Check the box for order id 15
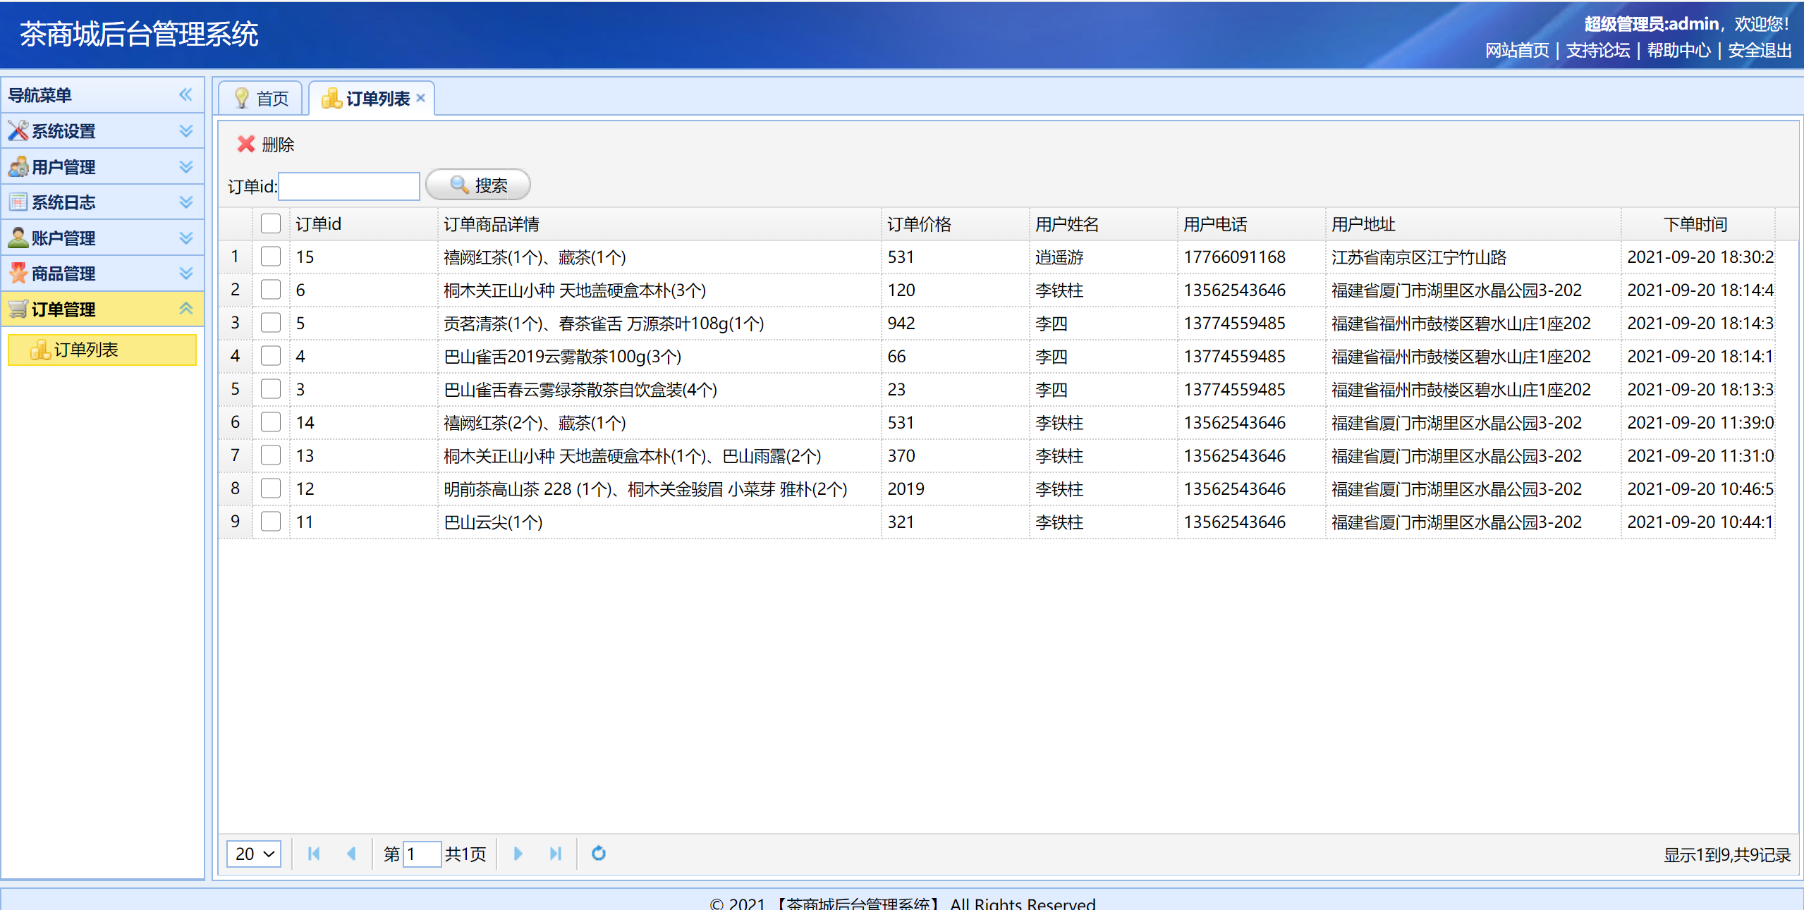This screenshot has height=910, width=1804. 270,257
